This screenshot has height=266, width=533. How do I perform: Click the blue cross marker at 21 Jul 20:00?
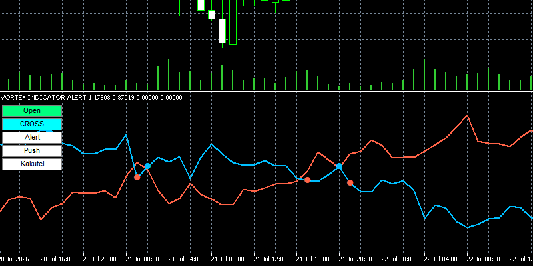(339, 166)
